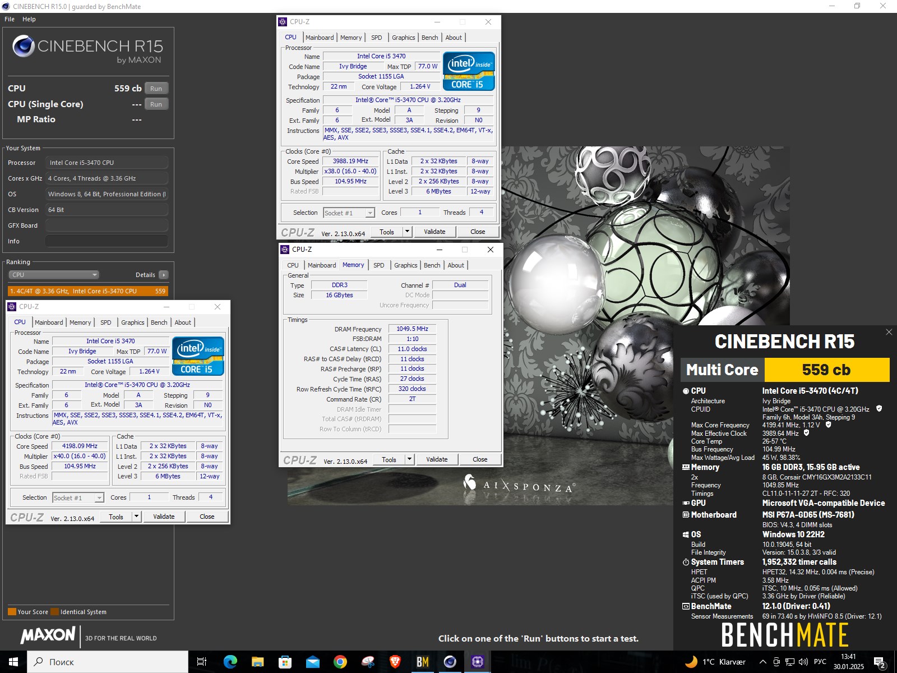897x673 pixels.
Task: Open About tab in lower-left CPU-Z window
Action: (x=183, y=322)
